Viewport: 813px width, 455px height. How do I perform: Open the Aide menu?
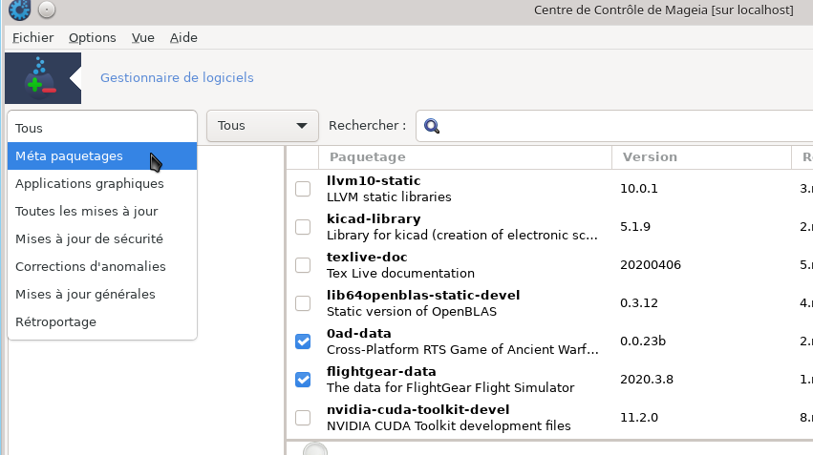(x=183, y=38)
